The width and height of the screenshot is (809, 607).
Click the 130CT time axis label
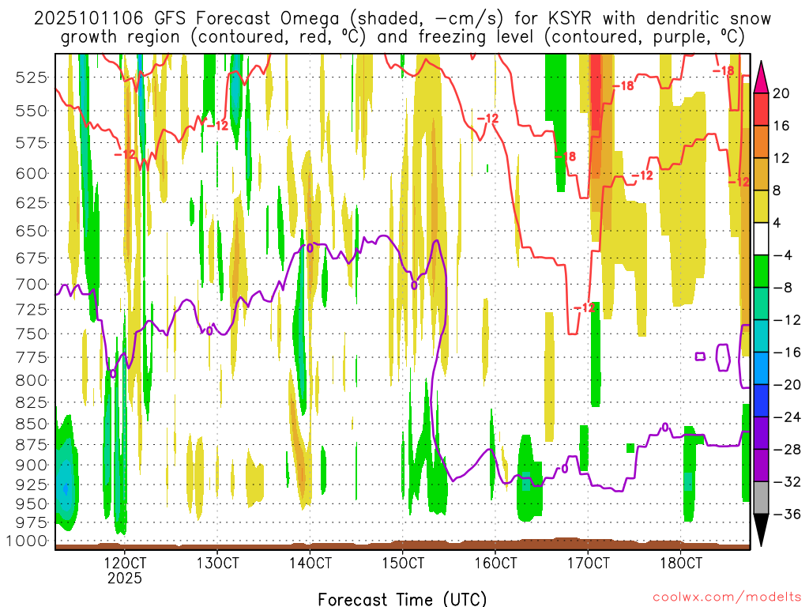(x=217, y=563)
